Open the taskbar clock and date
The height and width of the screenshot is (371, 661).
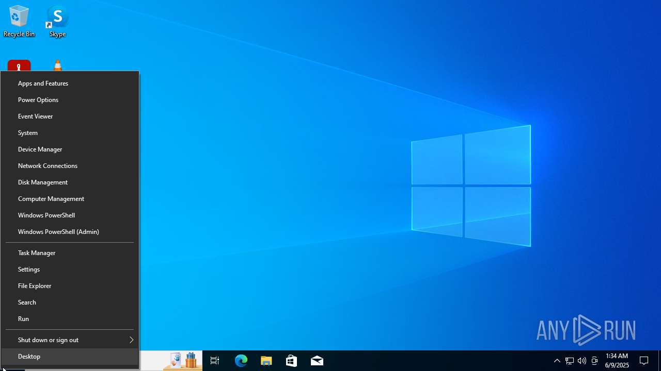617,361
